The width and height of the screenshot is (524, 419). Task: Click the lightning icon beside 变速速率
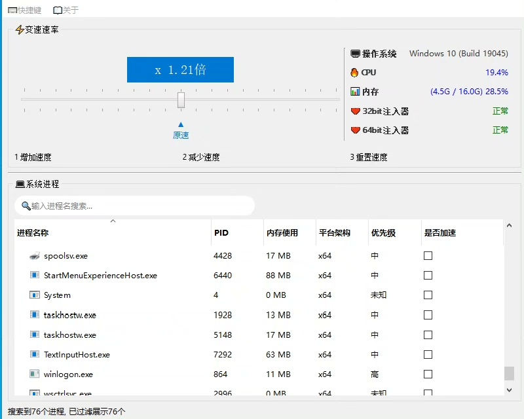pyautogui.click(x=20, y=29)
